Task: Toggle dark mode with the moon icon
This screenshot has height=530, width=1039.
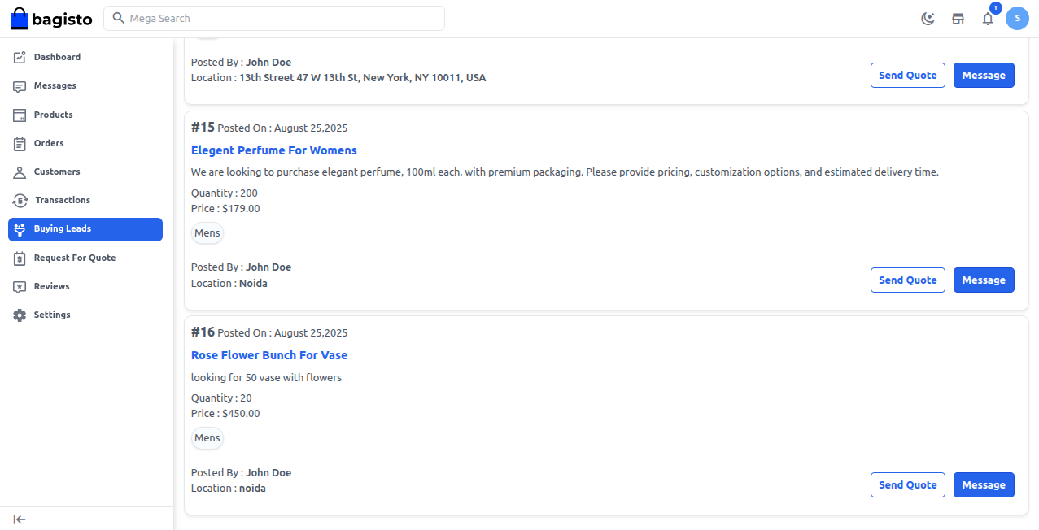Action: click(x=928, y=18)
